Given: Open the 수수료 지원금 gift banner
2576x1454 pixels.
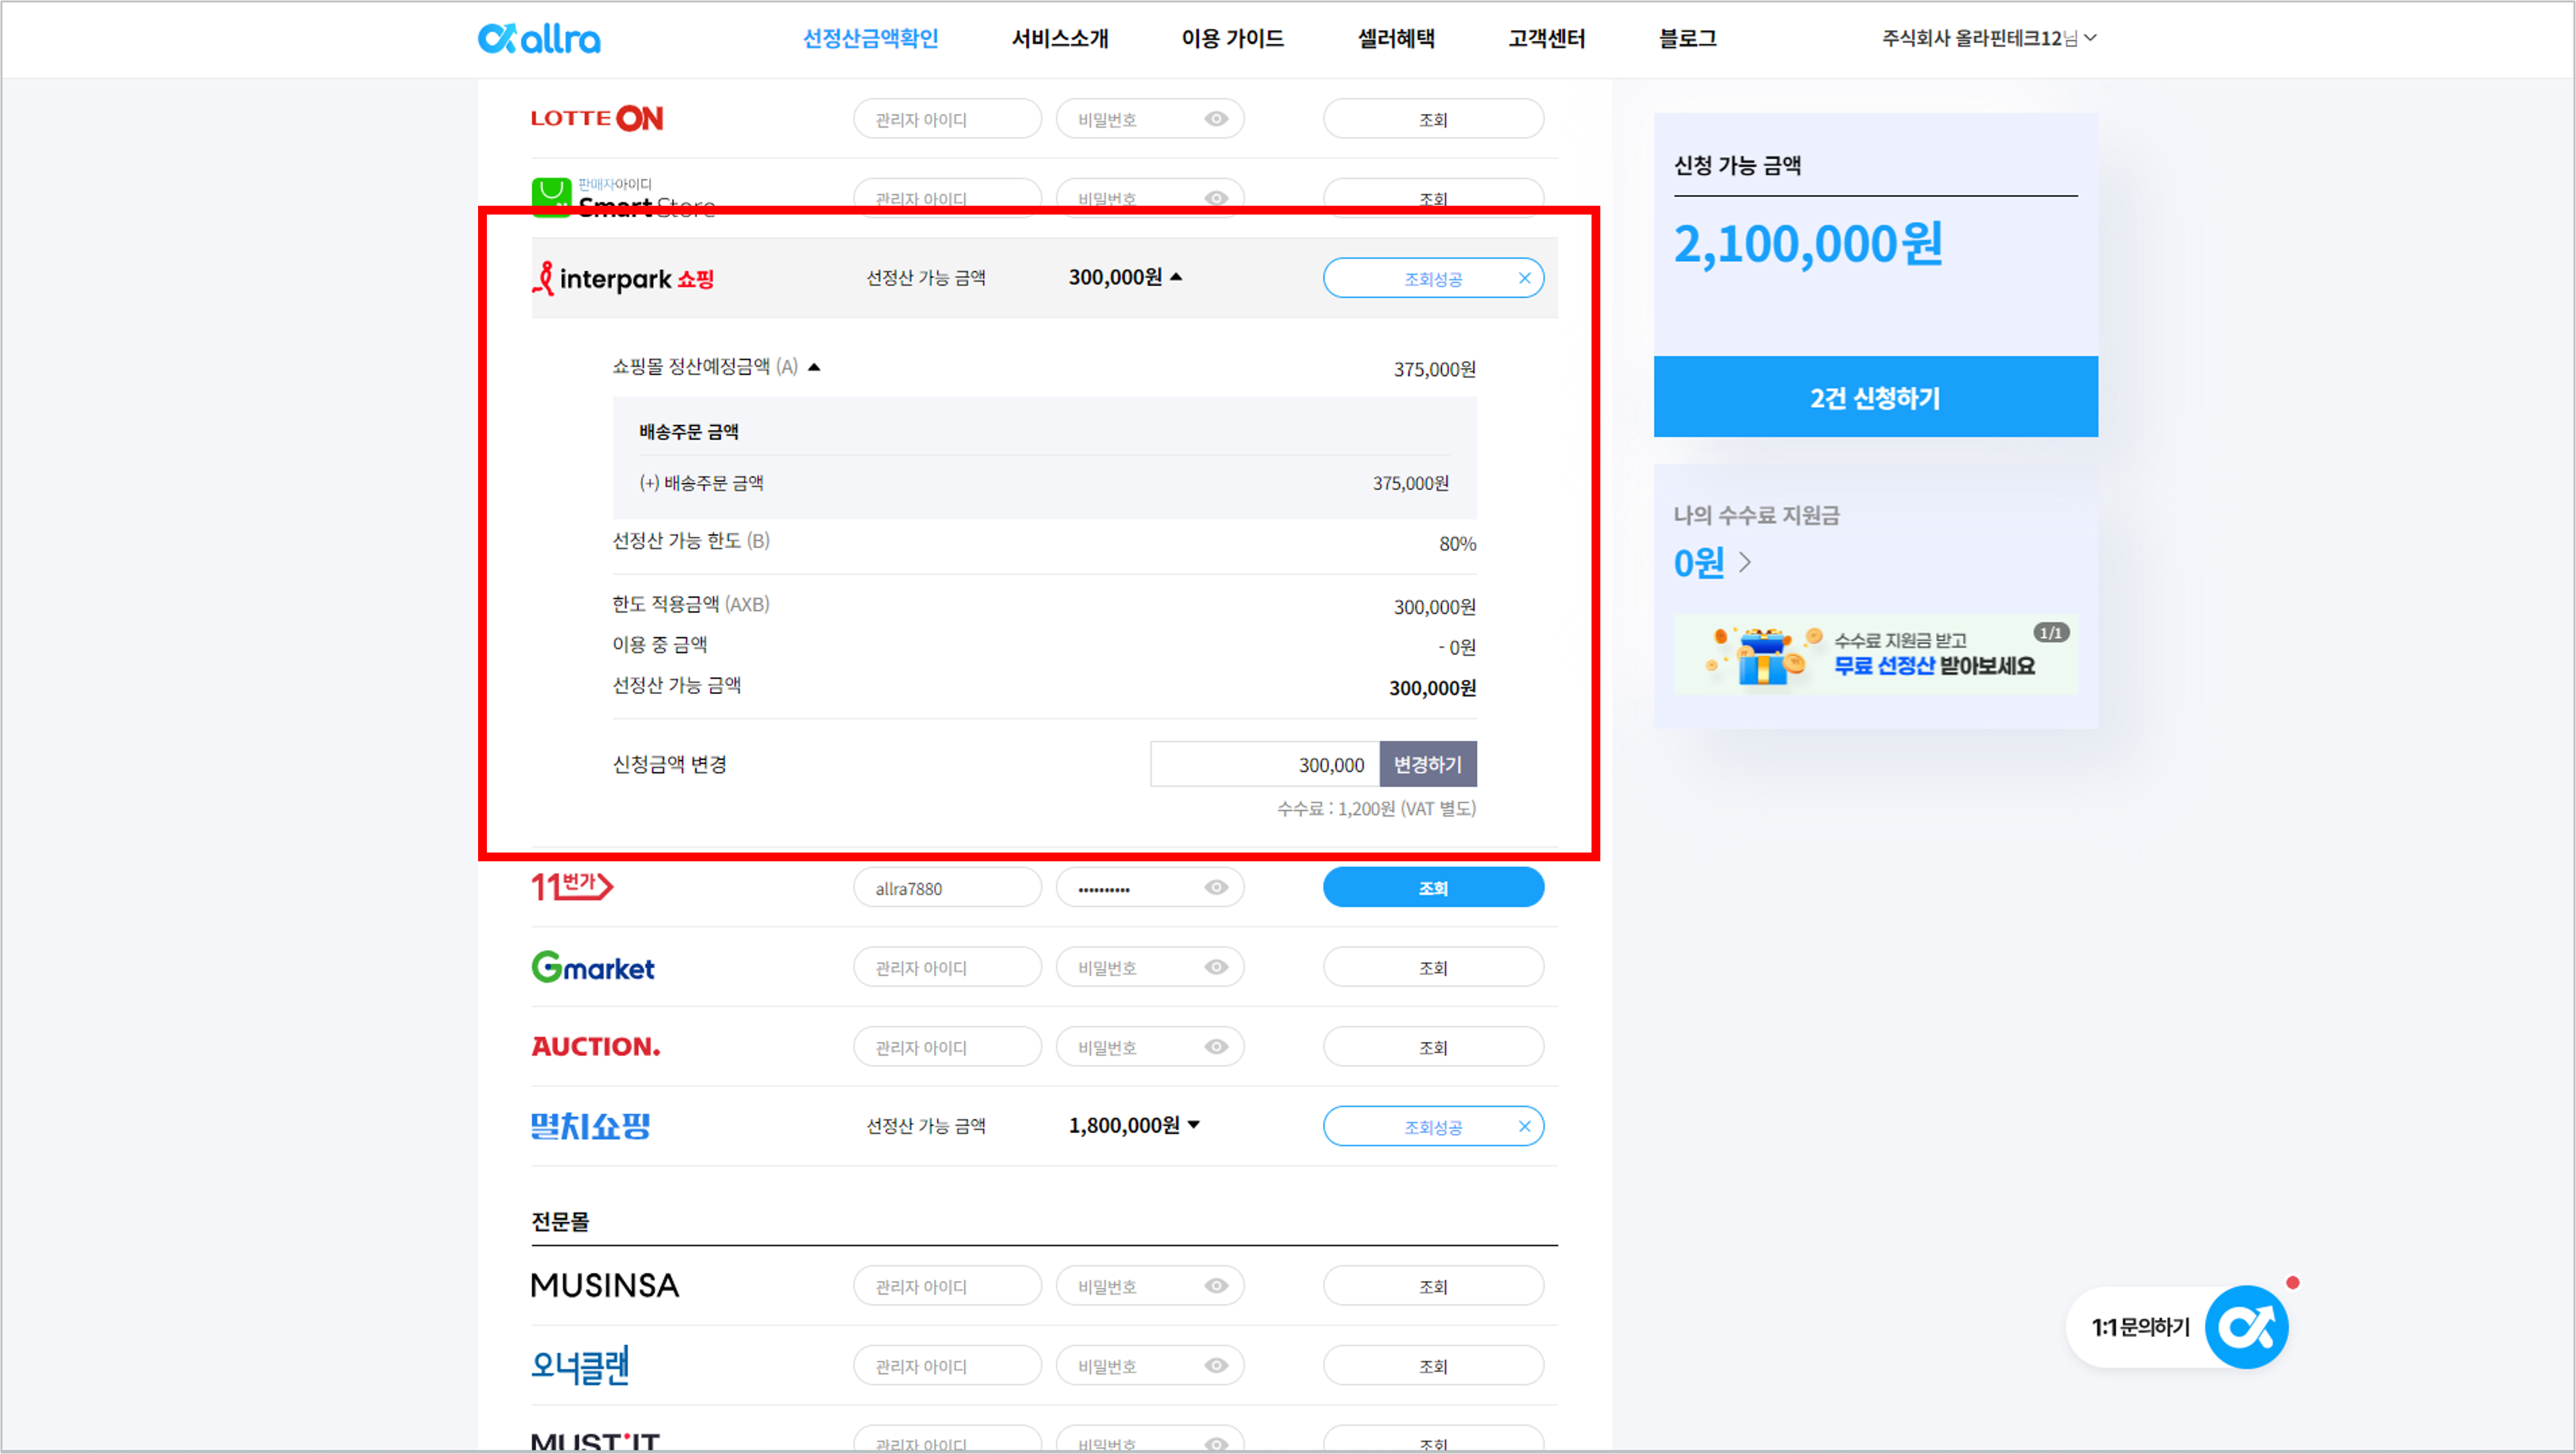Looking at the screenshot, I should (x=1875, y=654).
